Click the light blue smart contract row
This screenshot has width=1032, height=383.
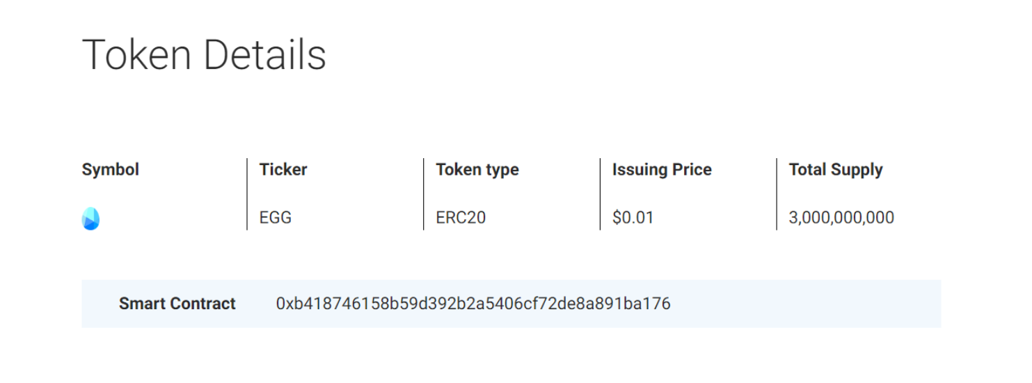(511, 304)
